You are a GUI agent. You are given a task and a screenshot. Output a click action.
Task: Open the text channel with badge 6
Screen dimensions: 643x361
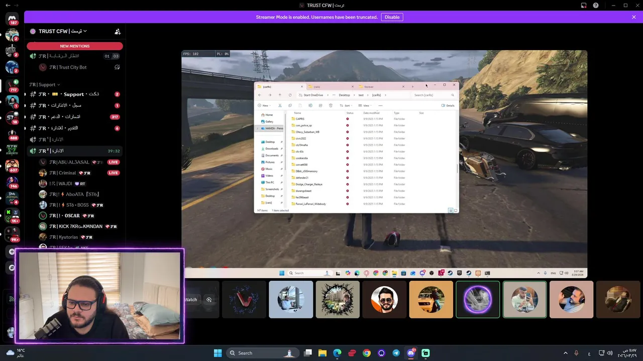[x=75, y=128]
